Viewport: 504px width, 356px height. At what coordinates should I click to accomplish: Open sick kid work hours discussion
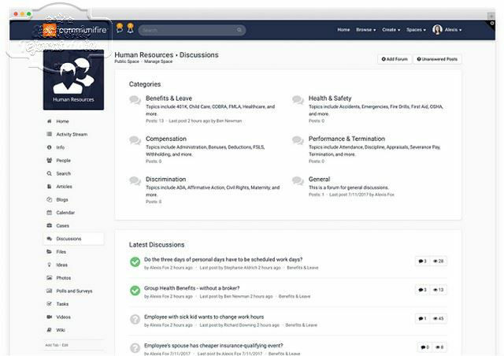pyautogui.click(x=204, y=317)
